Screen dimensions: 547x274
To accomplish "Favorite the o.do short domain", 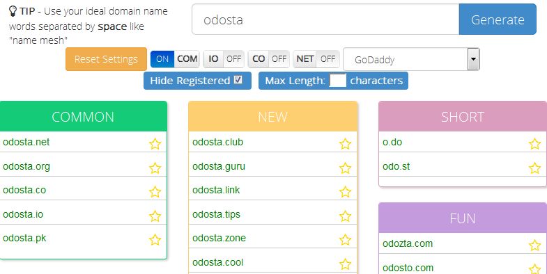I will pyautogui.click(x=534, y=143).
